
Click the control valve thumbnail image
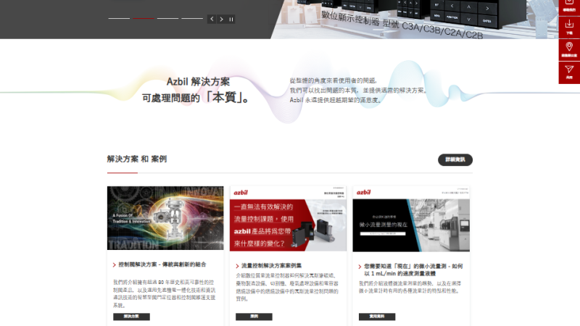tap(165, 218)
